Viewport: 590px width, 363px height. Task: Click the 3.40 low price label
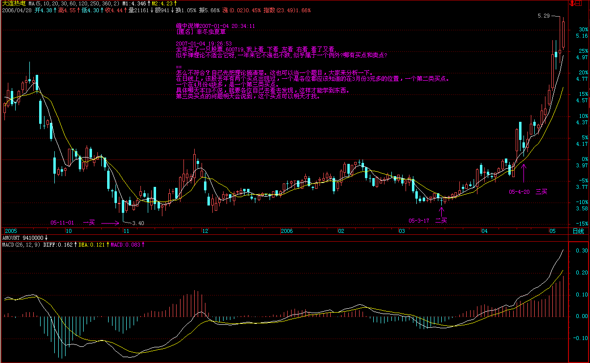tap(138, 223)
